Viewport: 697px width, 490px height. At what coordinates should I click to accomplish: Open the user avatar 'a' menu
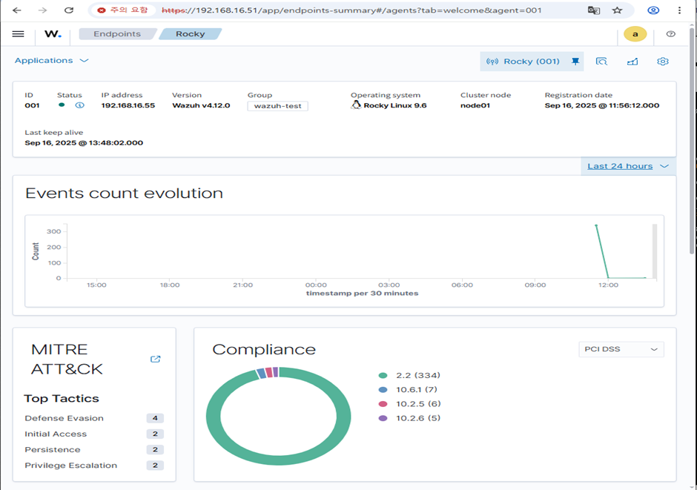[635, 34]
